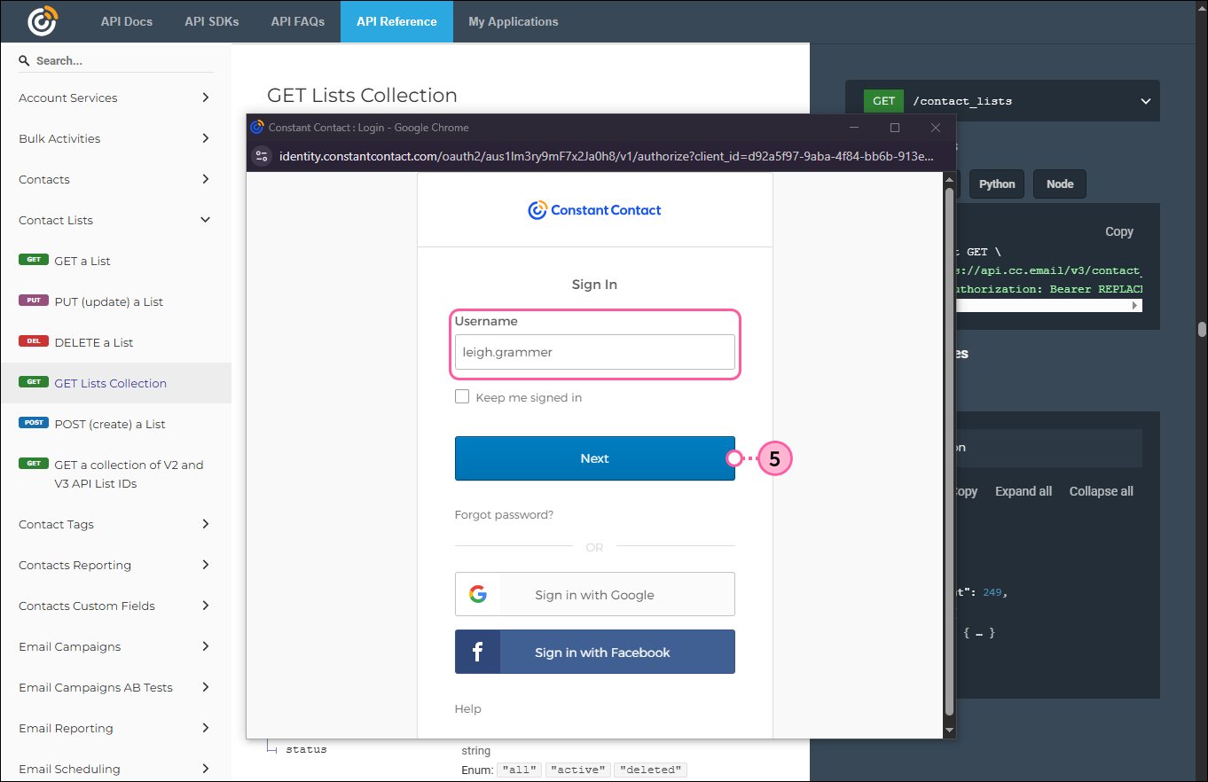Expand the Email Campaigns section
The height and width of the screenshot is (782, 1208).
click(x=206, y=646)
